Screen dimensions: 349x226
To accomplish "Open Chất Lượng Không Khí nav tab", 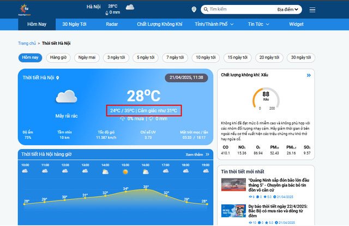I will click(160, 24).
